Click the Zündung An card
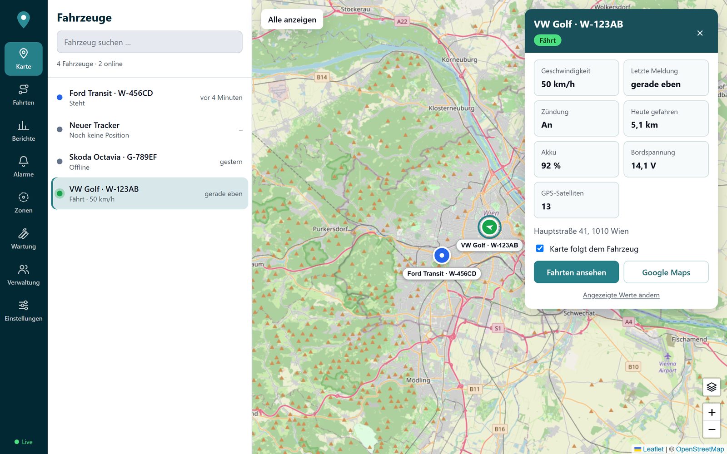This screenshot has height=454, width=727. pyautogui.click(x=576, y=118)
